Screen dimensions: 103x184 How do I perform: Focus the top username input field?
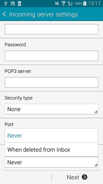click(51, 29)
